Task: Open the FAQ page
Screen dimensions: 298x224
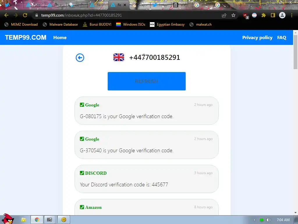Action: [282, 38]
